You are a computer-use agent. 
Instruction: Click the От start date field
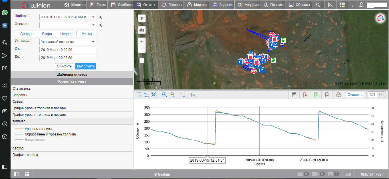[68, 50]
